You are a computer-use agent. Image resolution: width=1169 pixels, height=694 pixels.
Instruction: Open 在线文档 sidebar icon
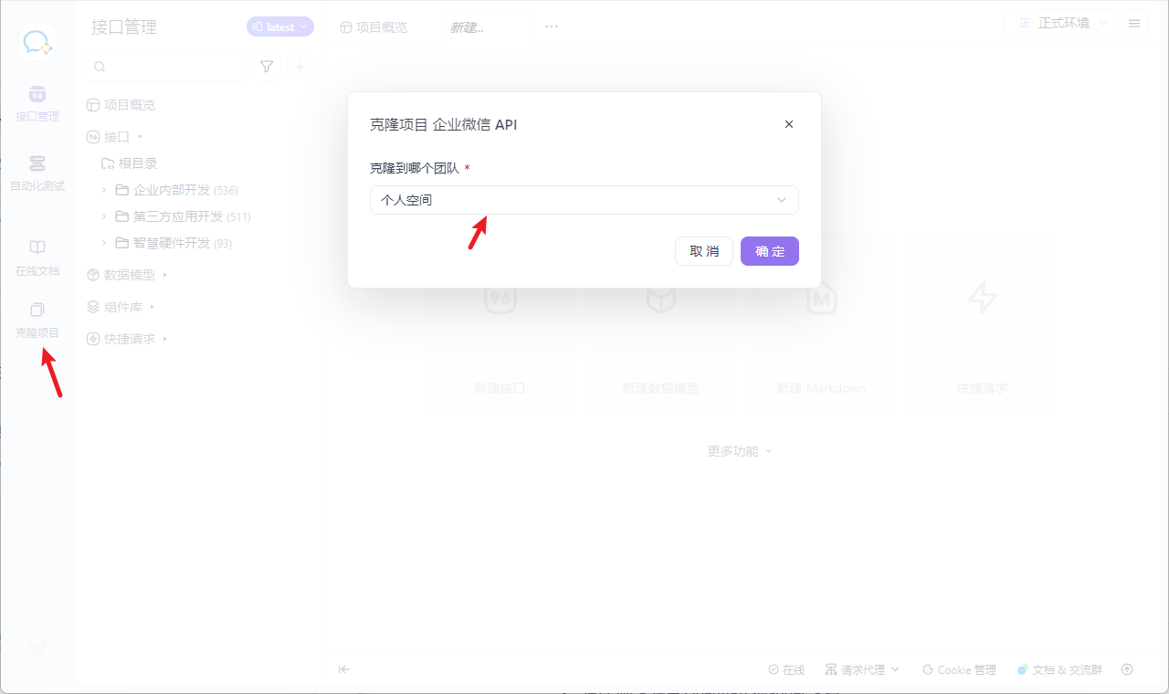click(x=37, y=257)
